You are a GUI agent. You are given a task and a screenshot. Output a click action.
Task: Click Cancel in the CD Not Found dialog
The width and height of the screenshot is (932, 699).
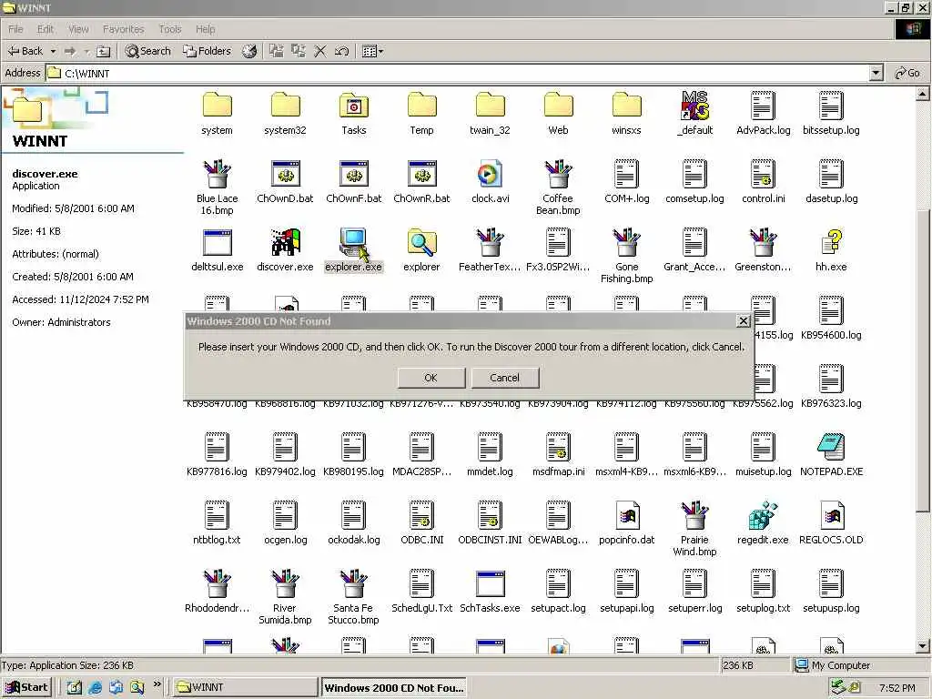coord(504,378)
